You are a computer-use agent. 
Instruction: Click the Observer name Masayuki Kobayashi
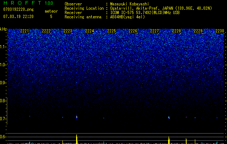(x=130, y=4)
